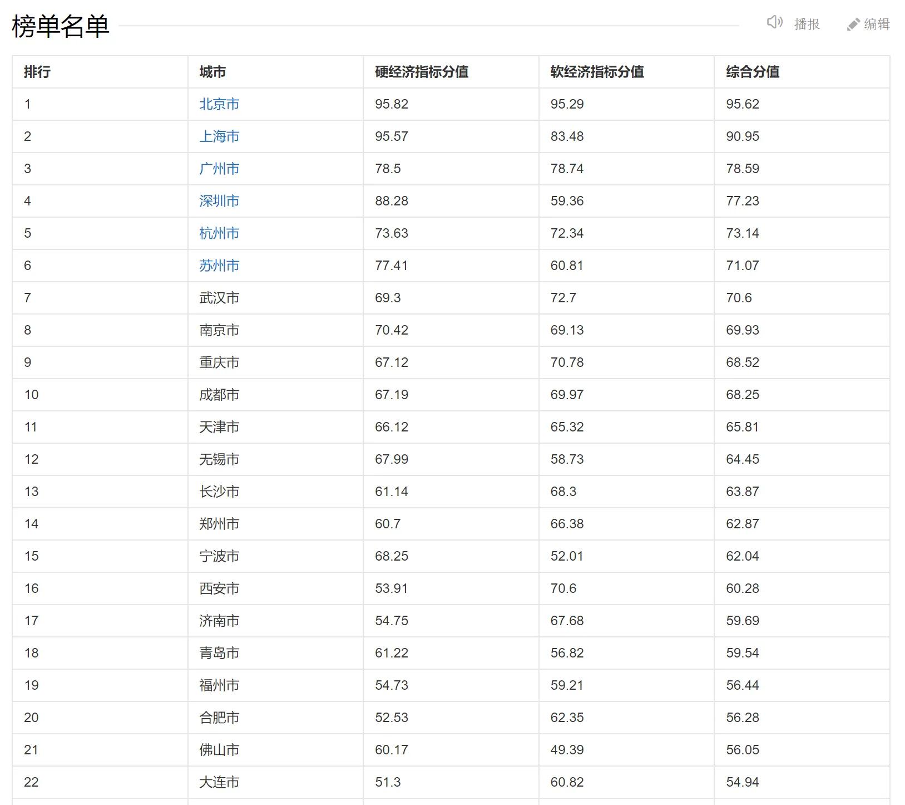Viewport: 905px width, 805px height.
Task: Select Beijing's composite score 95.62
Action: point(802,104)
